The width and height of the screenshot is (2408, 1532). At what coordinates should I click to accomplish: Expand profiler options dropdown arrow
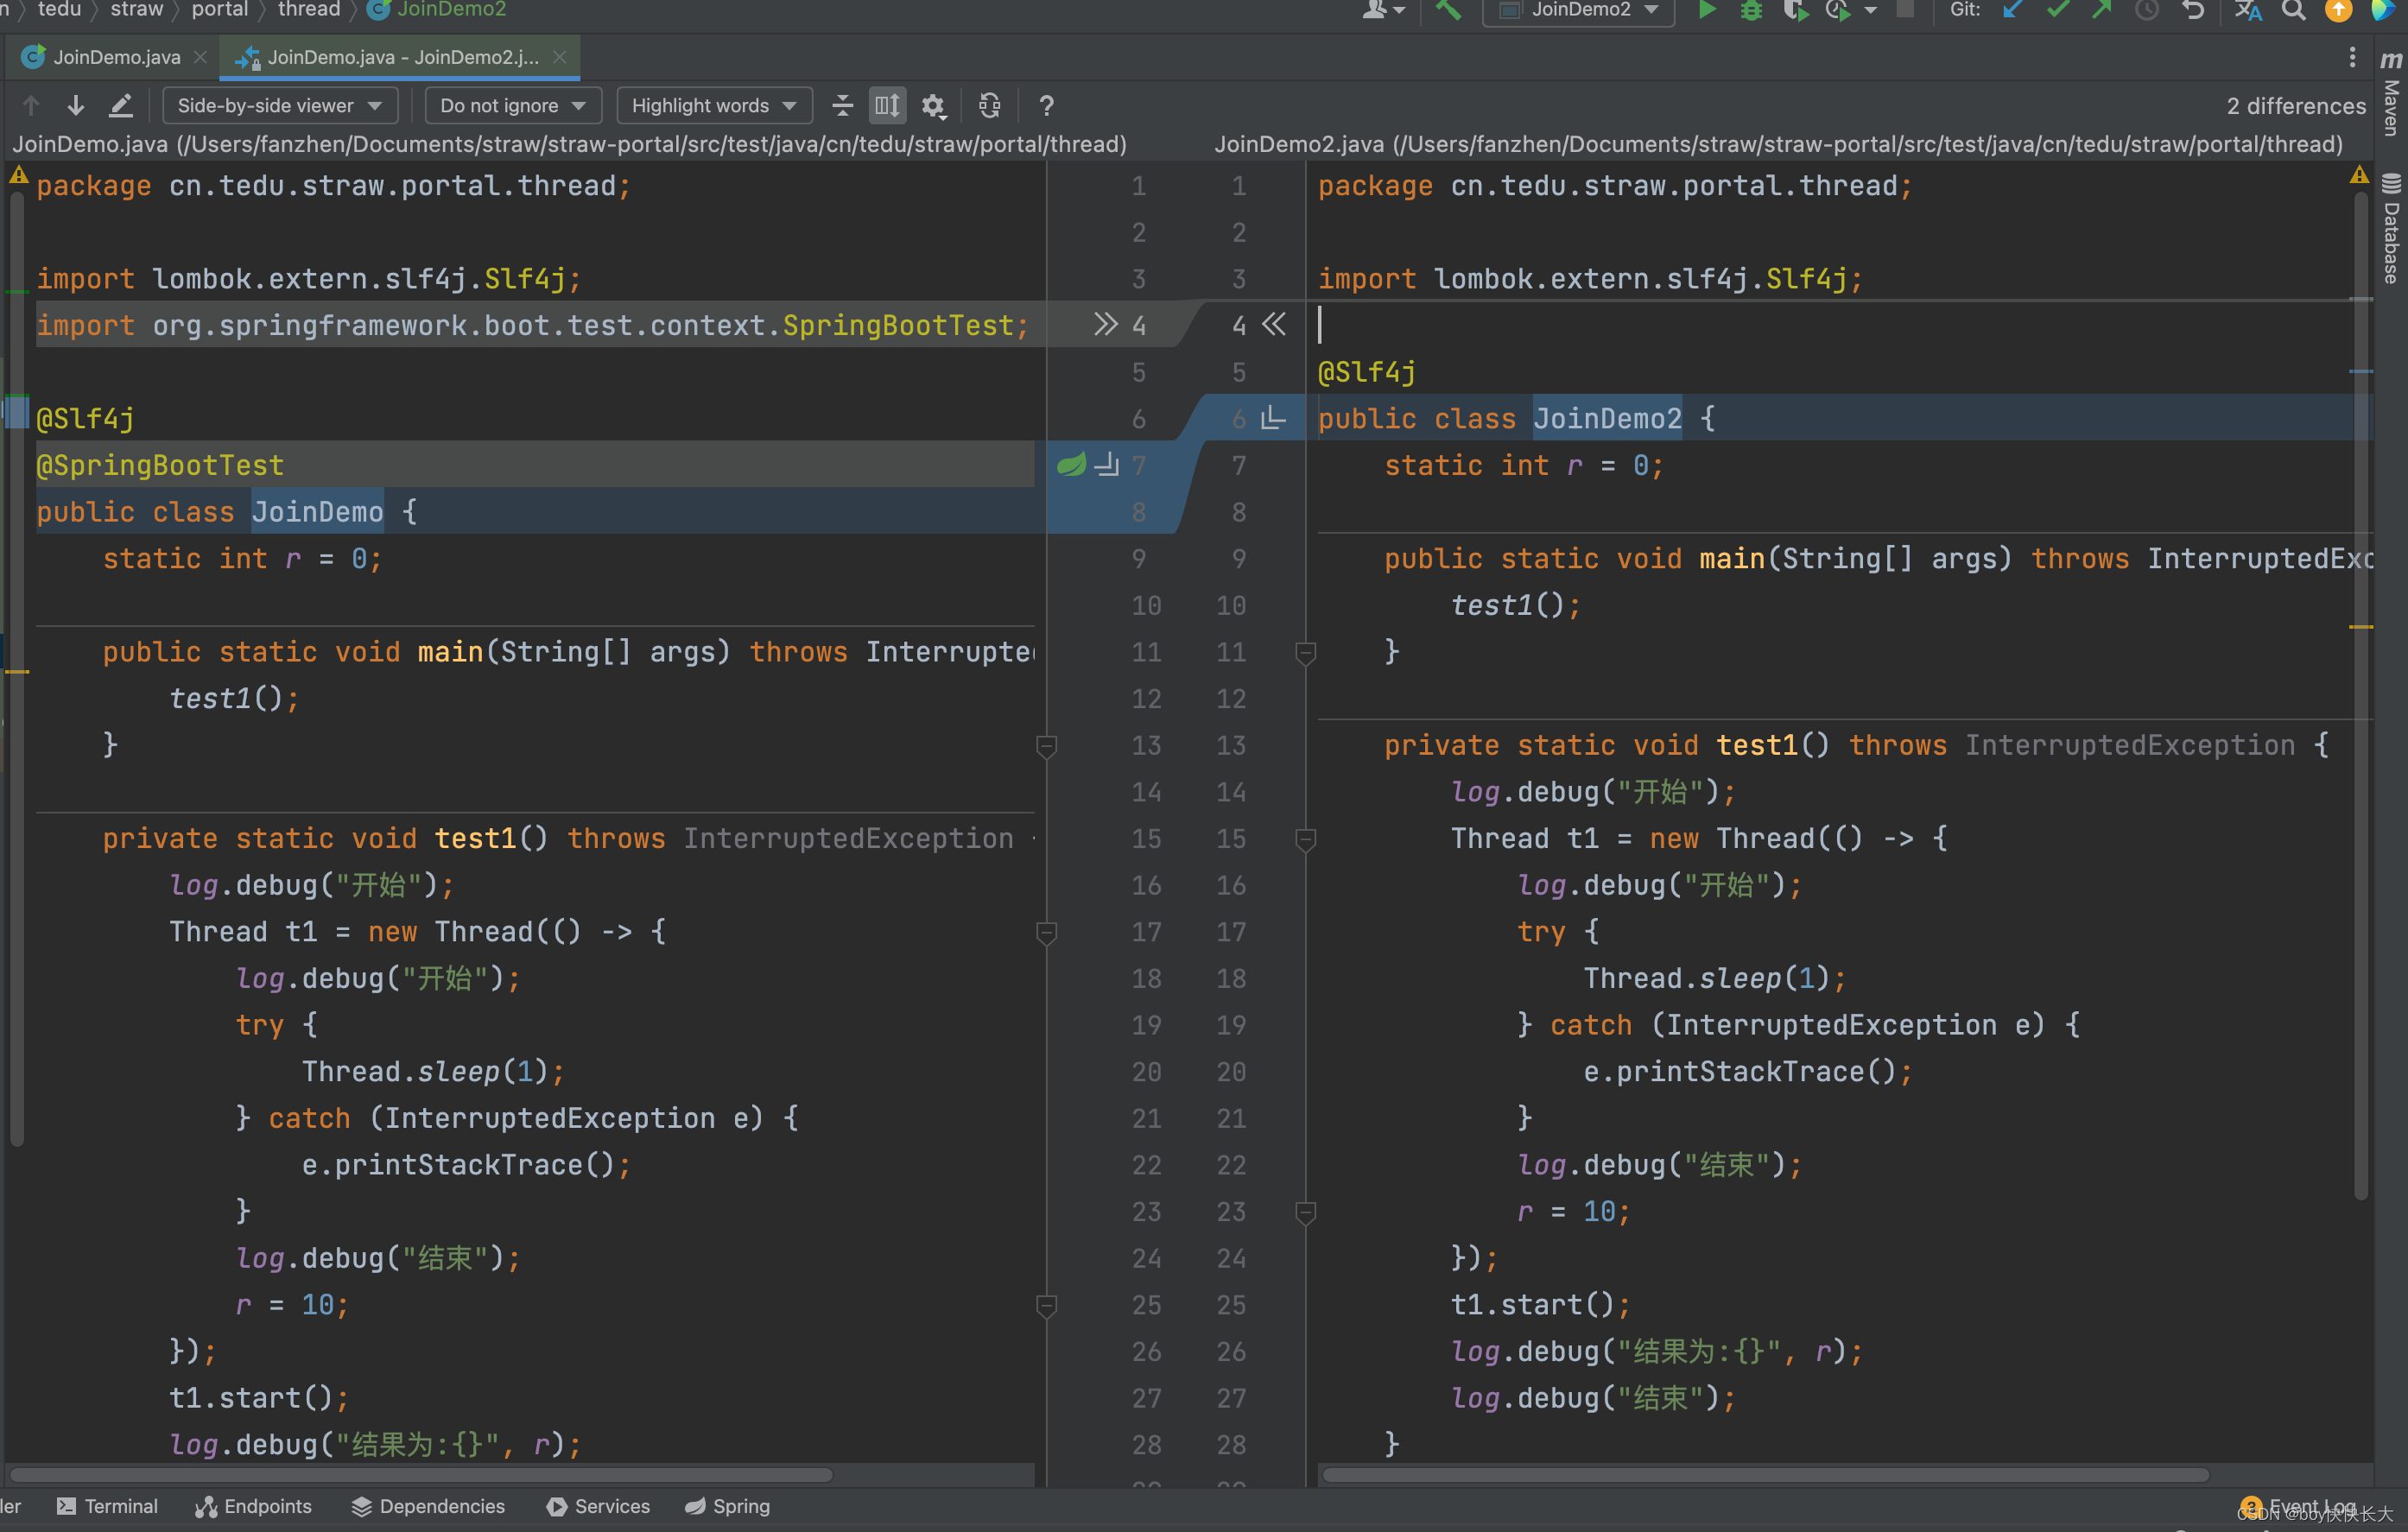click(x=1869, y=11)
